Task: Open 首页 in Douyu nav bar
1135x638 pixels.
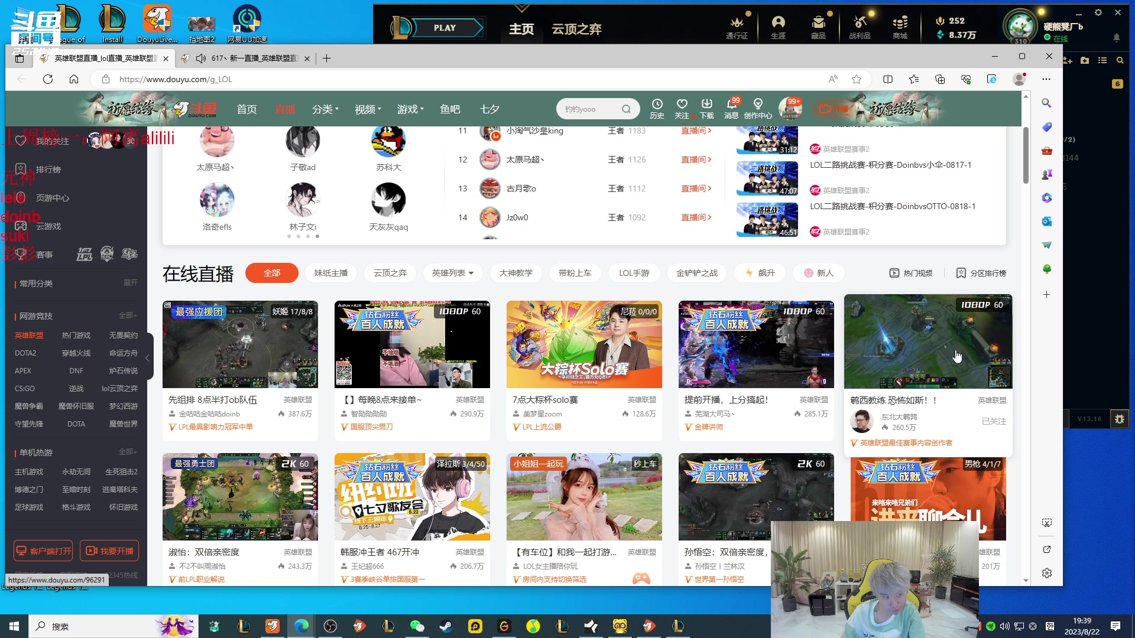Action: [247, 109]
